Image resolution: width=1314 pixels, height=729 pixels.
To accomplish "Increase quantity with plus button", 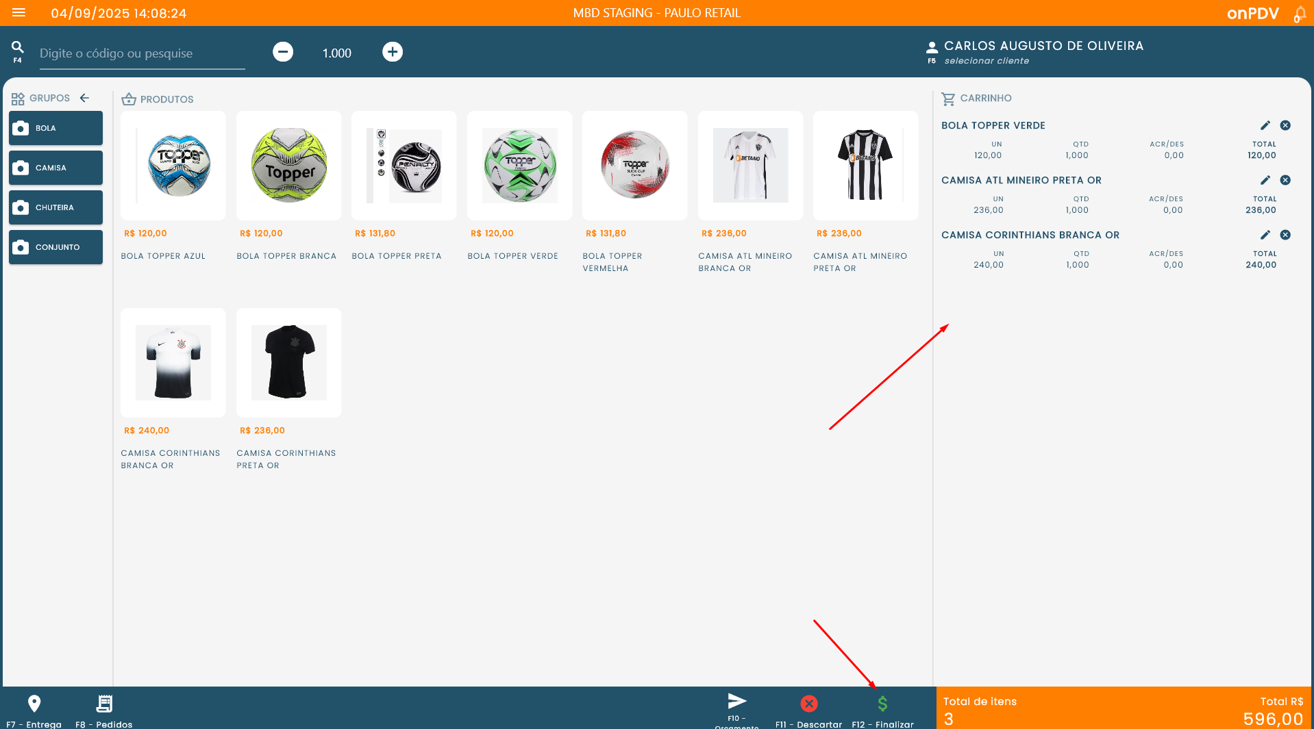I will (393, 52).
